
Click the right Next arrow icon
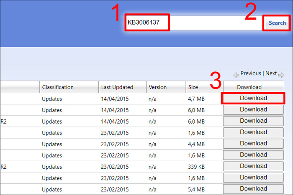tap(281, 75)
